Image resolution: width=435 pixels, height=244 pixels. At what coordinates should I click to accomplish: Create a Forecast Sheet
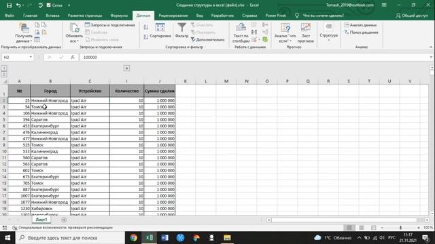[x=305, y=33]
